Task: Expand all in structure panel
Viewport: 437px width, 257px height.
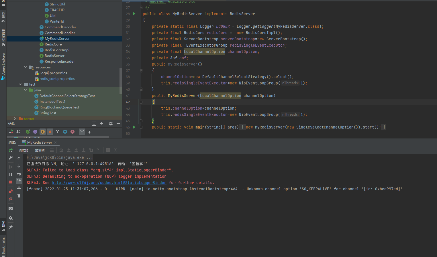Action: pyautogui.click(x=94, y=124)
